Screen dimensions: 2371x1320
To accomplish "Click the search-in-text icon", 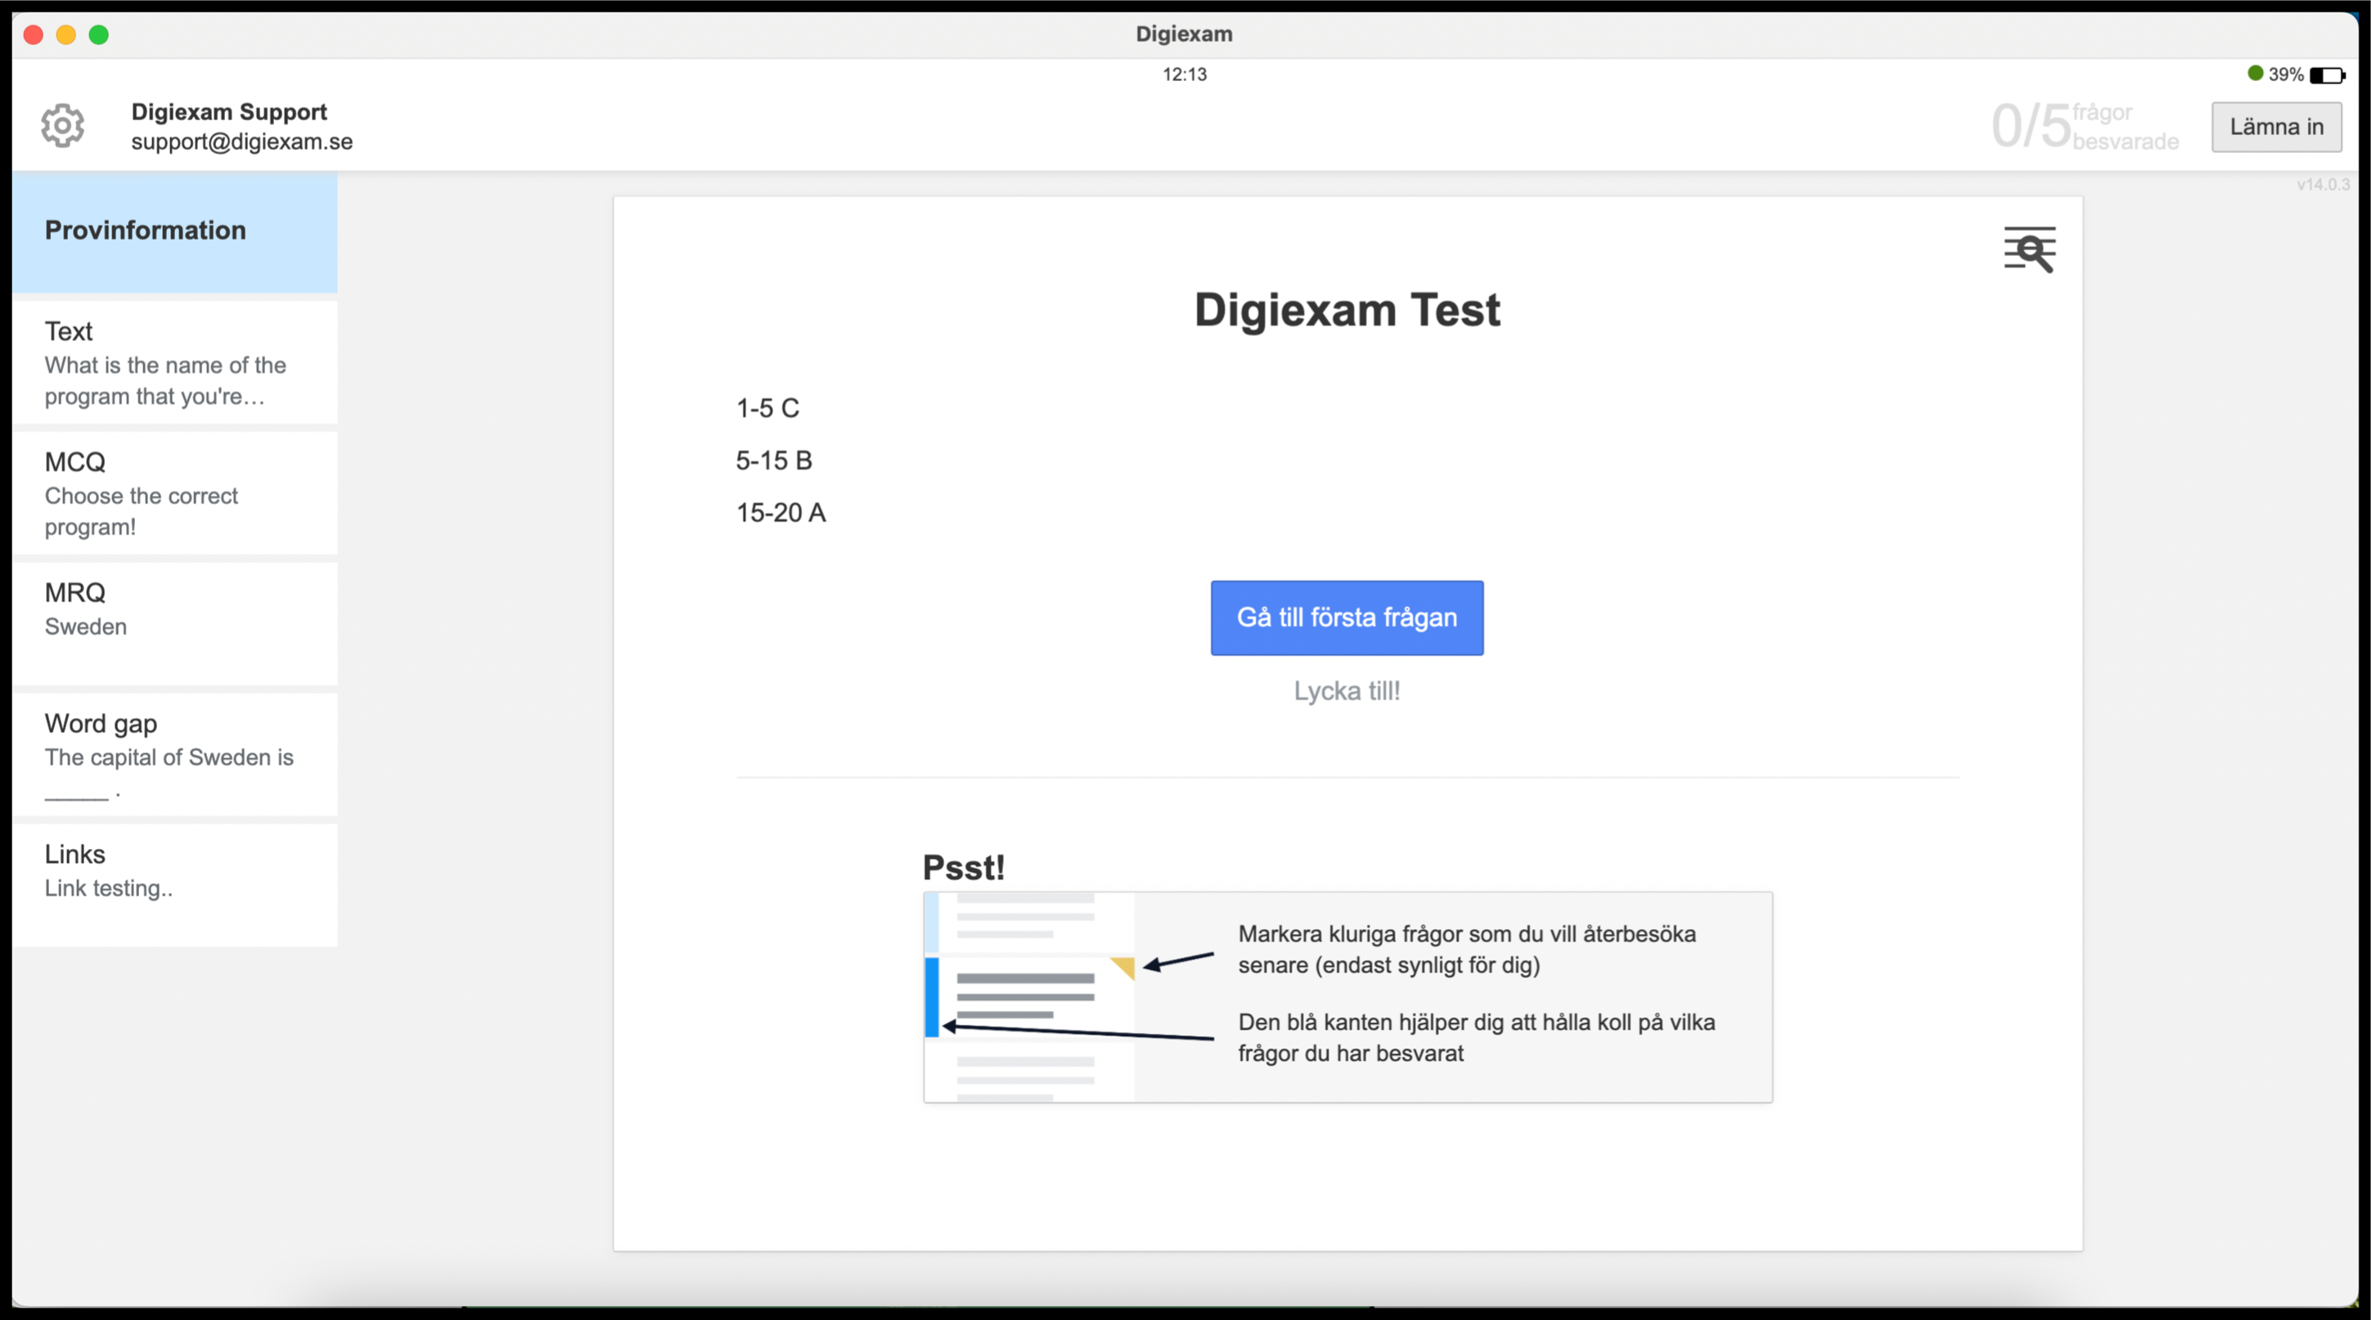I will click(x=2030, y=250).
